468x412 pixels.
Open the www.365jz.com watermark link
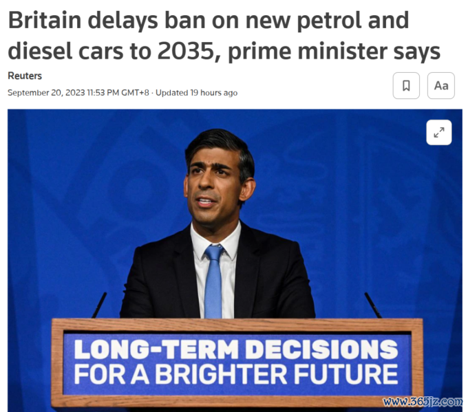coord(423,402)
